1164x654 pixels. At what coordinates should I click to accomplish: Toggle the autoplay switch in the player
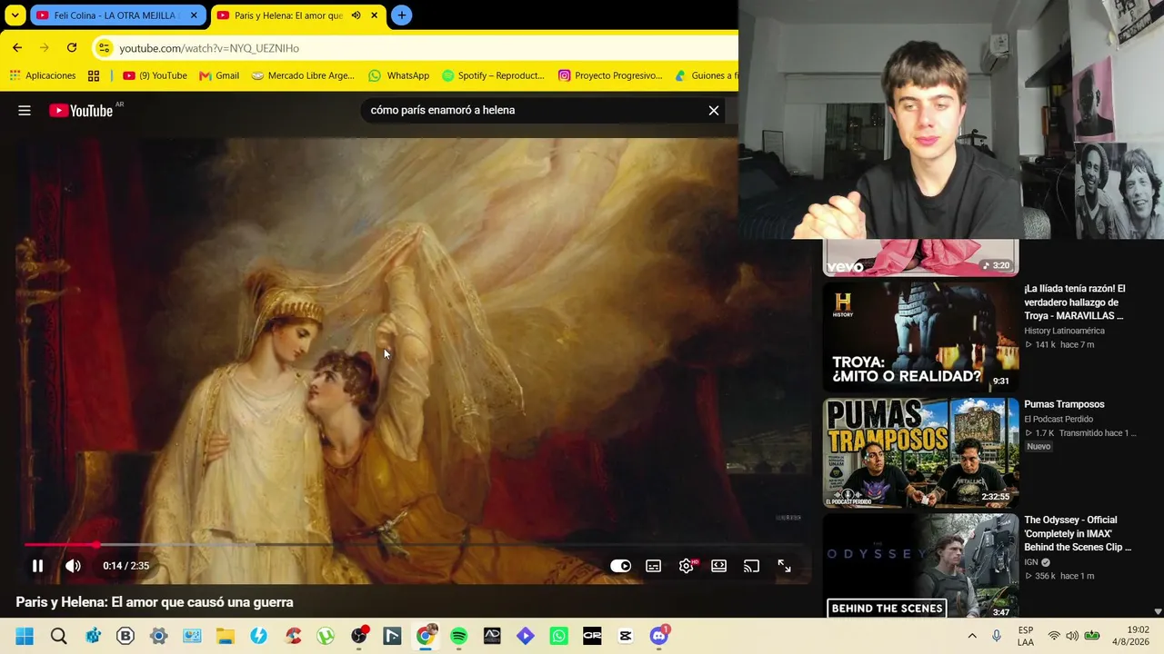(620, 566)
